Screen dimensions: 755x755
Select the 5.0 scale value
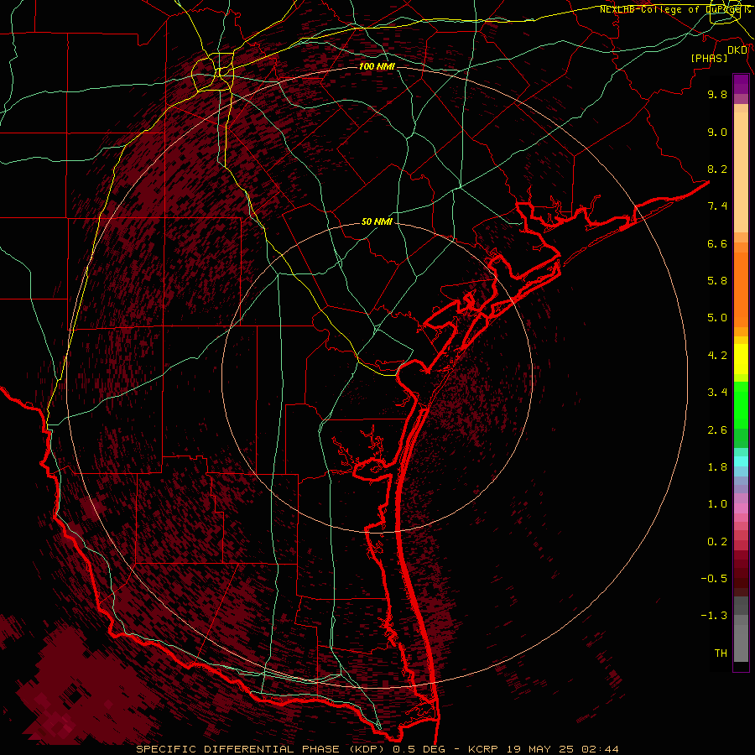[x=717, y=318]
